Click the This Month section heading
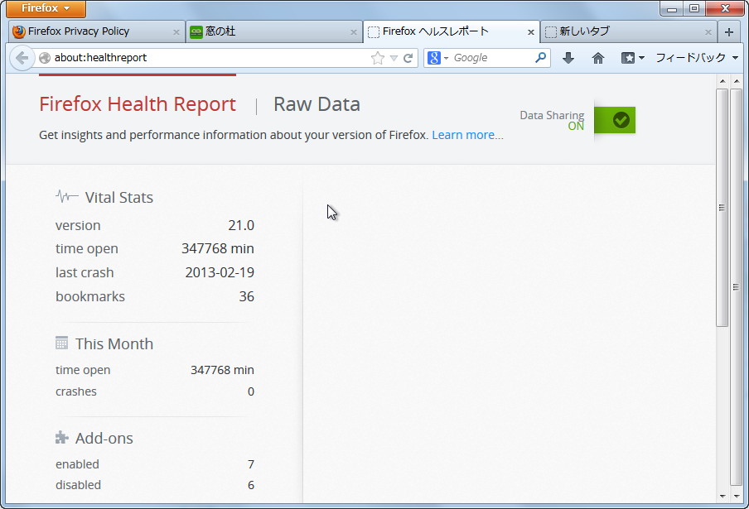The height and width of the screenshot is (509, 749). [x=114, y=344]
